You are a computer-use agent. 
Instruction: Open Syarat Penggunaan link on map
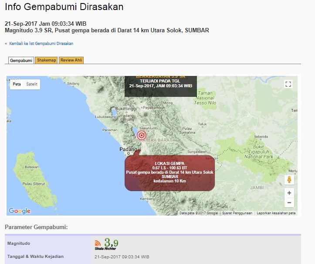pyautogui.click(x=237, y=213)
